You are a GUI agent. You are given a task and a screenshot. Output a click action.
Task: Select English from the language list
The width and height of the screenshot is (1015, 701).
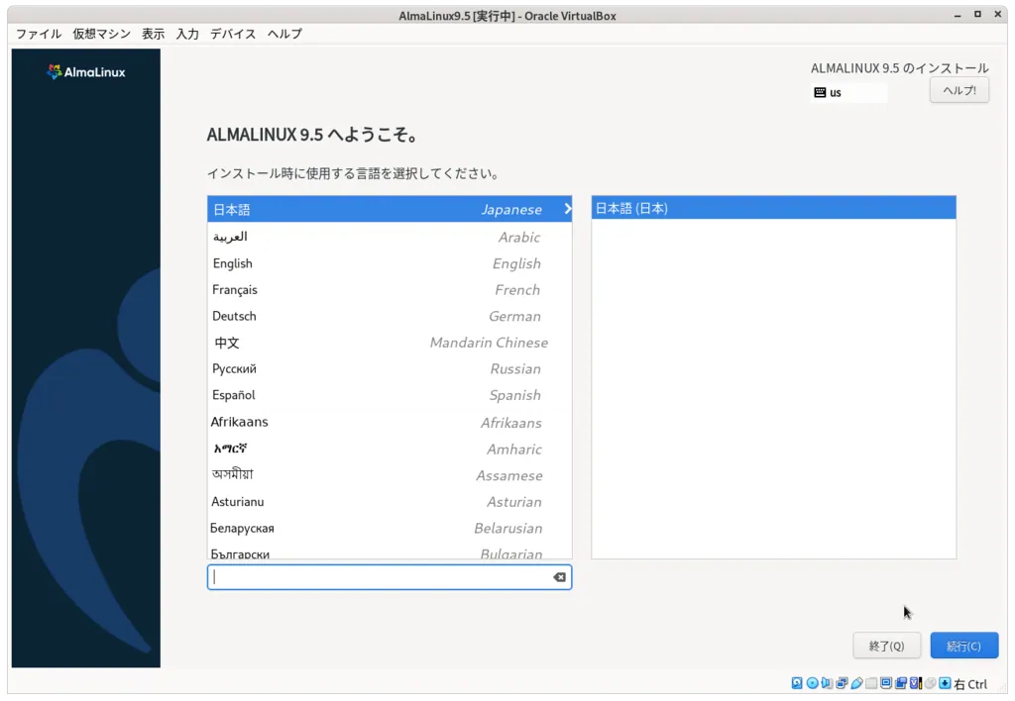tap(297, 263)
